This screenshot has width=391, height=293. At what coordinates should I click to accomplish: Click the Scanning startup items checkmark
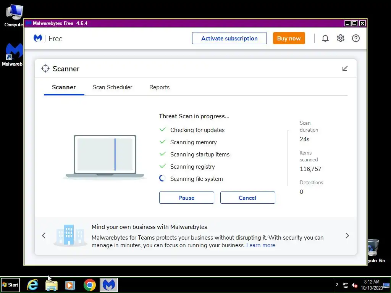(x=162, y=154)
